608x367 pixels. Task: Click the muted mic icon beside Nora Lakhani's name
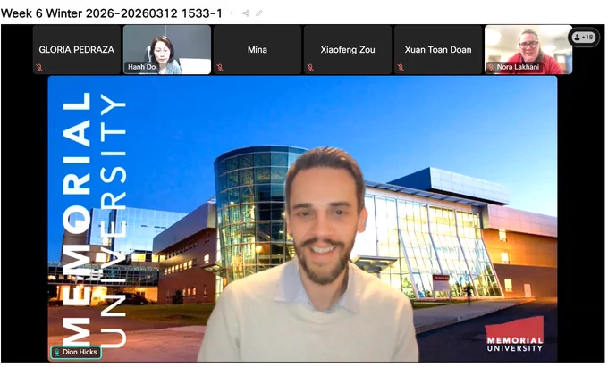point(491,67)
